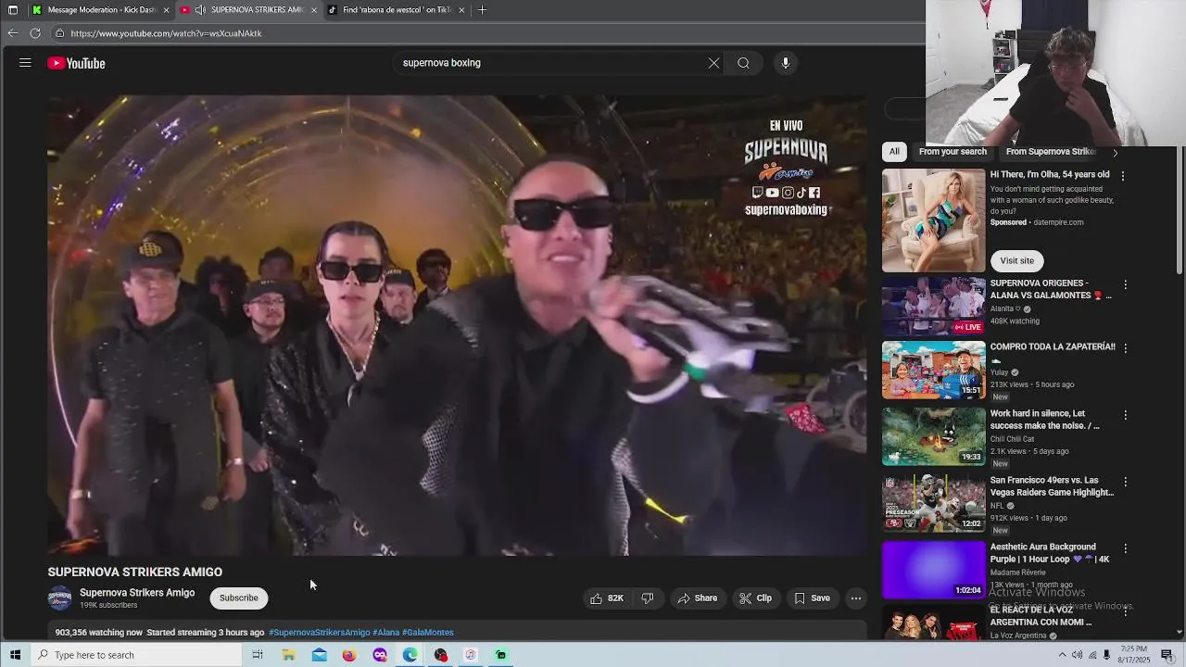Open options for Aesthetic Aura Background video
Image resolution: width=1186 pixels, height=667 pixels.
pos(1126,548)
